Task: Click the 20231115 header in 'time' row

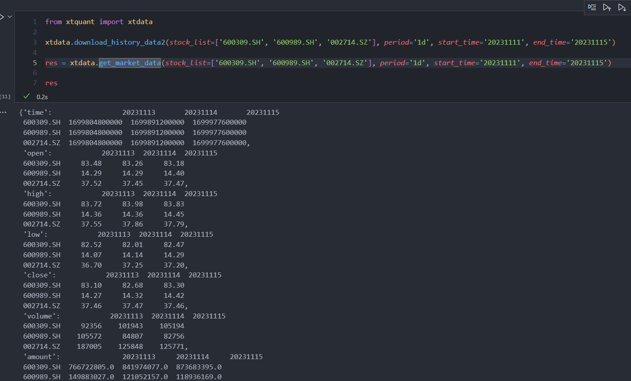Action: pyautogui.click(x=263, y=113)
